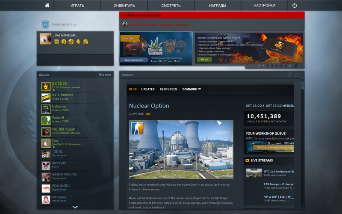Screen dimensions: 342x214
Task: Click the Глобальная блокировка red banner
Action: point(212,15)
